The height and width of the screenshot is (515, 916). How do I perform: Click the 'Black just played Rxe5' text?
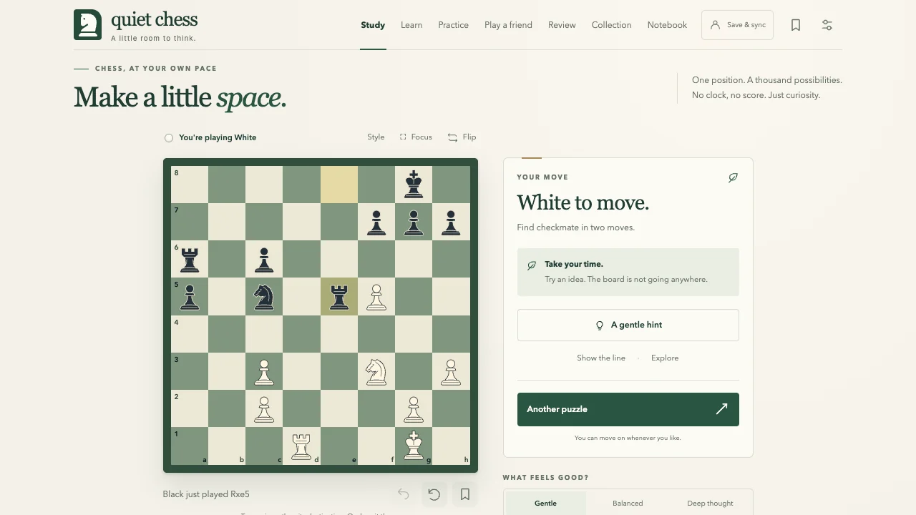click(206, 494)
